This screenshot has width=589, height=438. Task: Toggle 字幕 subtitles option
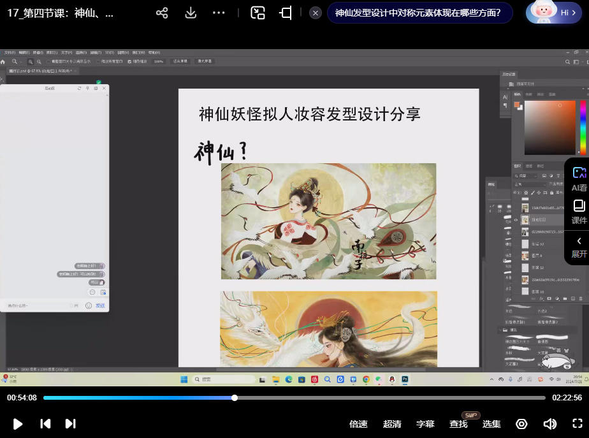point(425,424)
